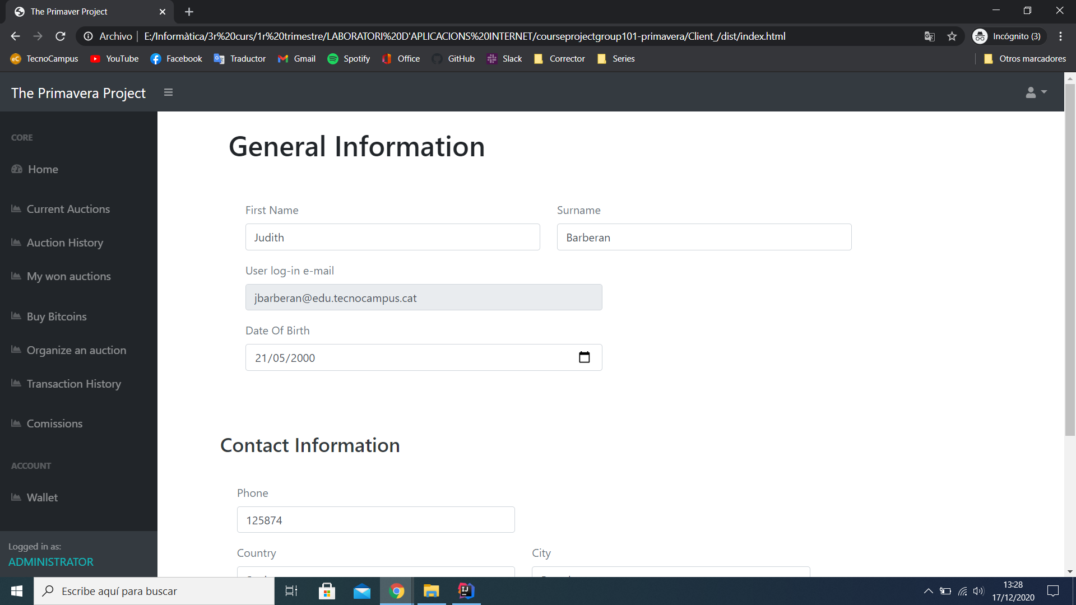Click the translate page icon in address bar
The image size is (1076, 605).
point(930,36)
